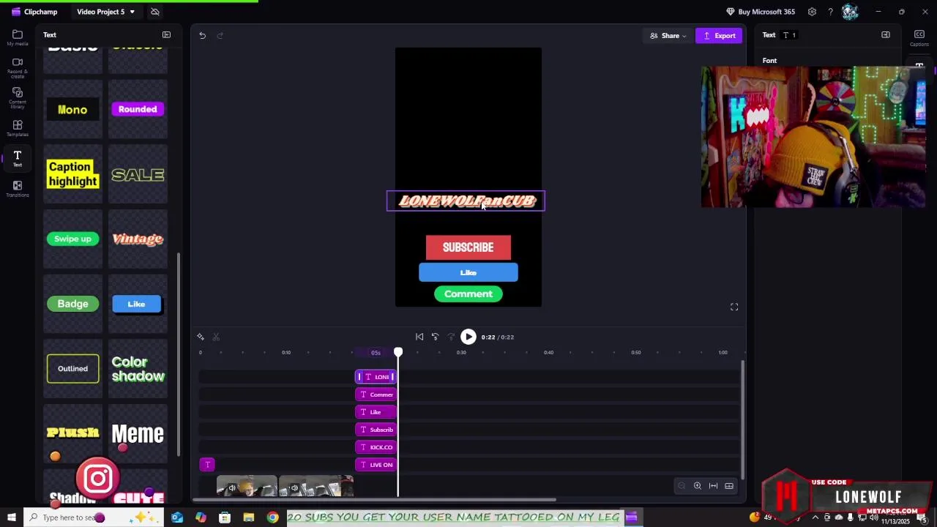Open the Templates sidebar panel
937x527 pixels.
pos(18,129)
